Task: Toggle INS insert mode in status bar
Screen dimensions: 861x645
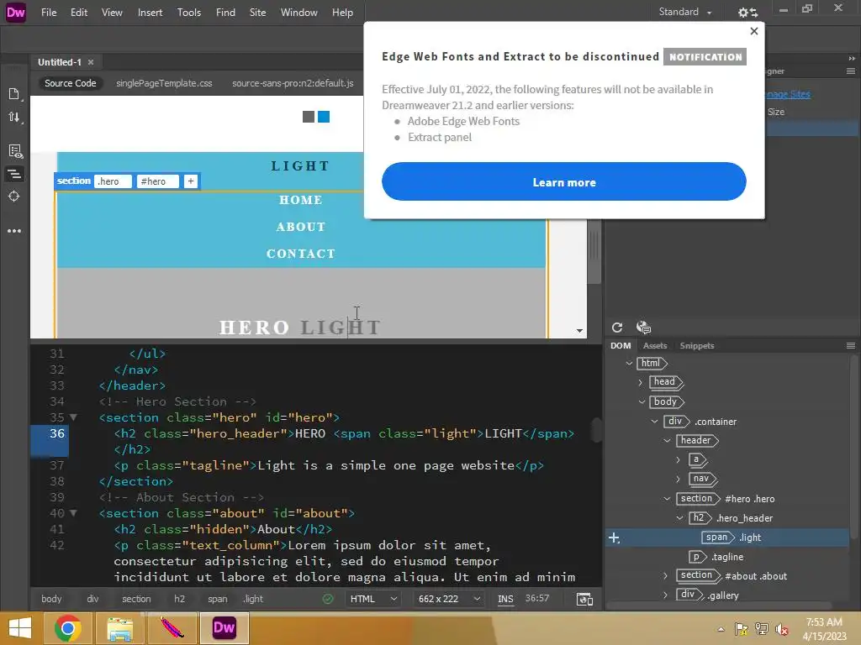Action: coord(505,599)
